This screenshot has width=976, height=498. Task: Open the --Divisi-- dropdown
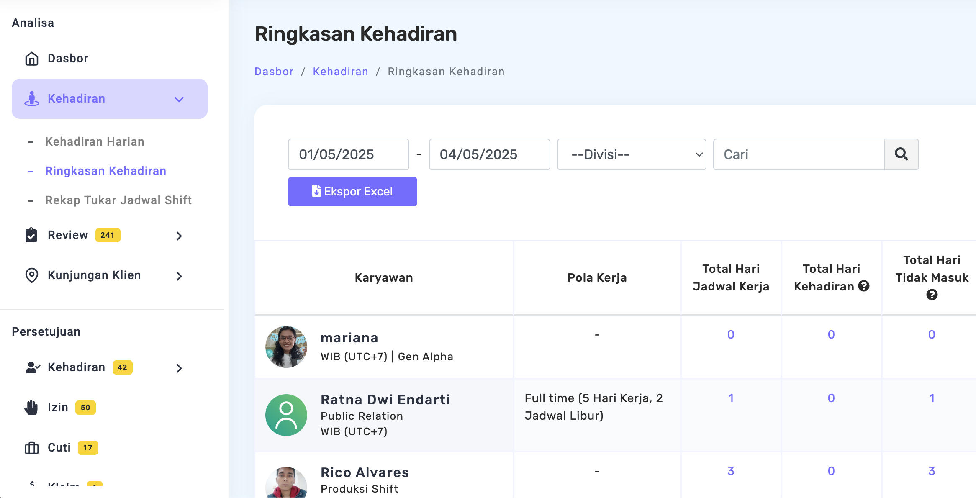click(x=632, y=154)
